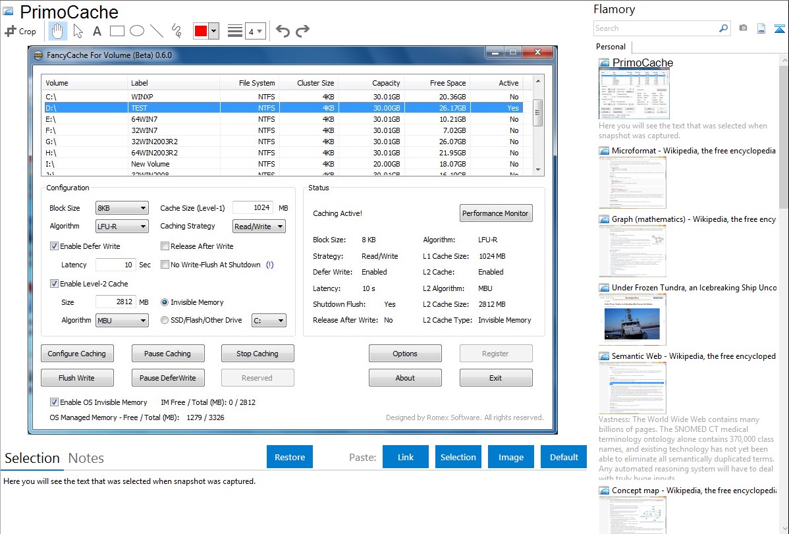789x534 pixels.
Task: Select the straight line tool
Action: pyautogui.click(x=157, y=31)
